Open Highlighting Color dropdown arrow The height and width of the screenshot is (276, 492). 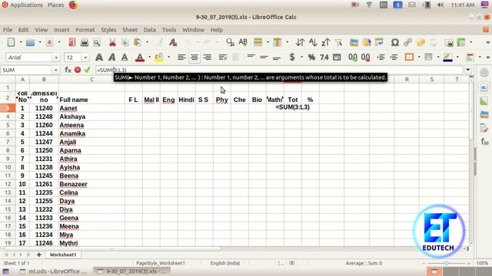click(x=169, y=58)
